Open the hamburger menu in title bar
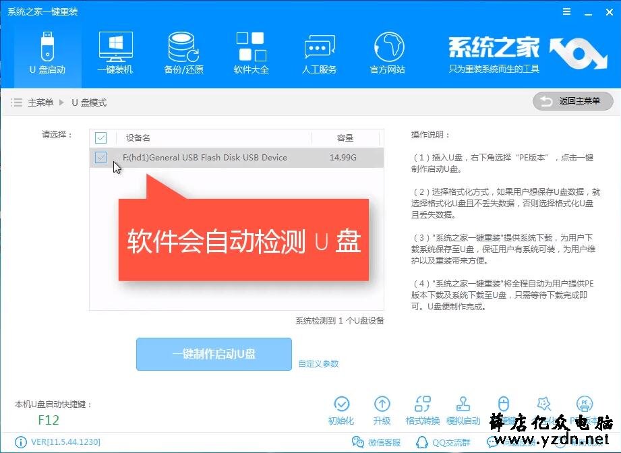 567,12
